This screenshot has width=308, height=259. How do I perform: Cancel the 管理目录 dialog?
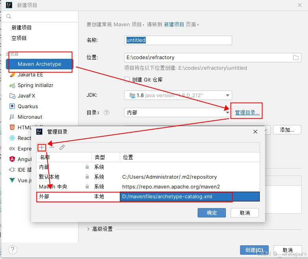pyautogui.click(x=245, y=213)
